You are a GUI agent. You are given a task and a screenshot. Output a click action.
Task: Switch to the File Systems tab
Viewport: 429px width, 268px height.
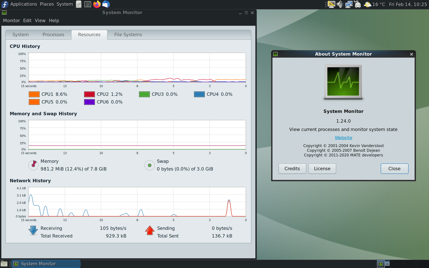[128, 35]
